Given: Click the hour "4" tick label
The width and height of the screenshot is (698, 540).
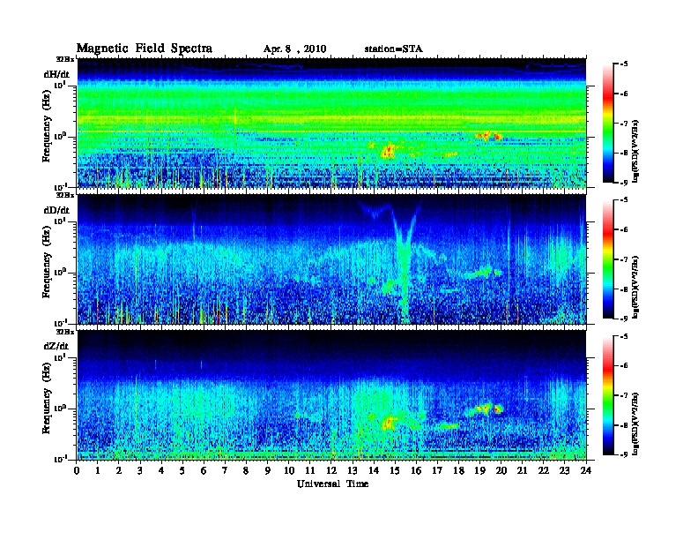Looking at the screenshot, I should pyautogui.click(x=161, y=471).
